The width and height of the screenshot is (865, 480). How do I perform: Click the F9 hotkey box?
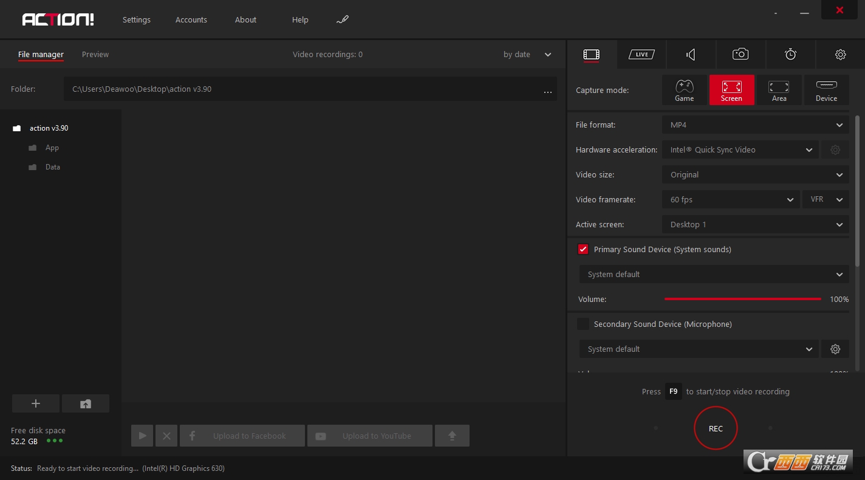(x=673, y=391)
